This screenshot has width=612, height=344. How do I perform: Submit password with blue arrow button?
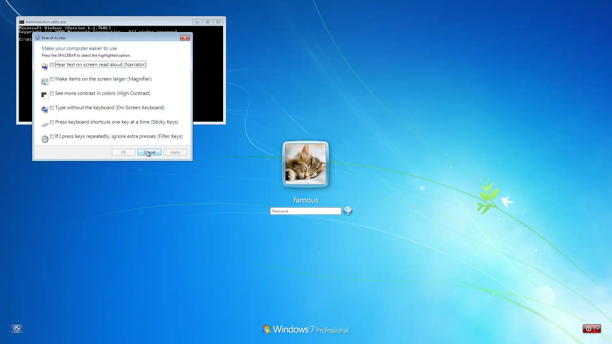coord(347,211)
